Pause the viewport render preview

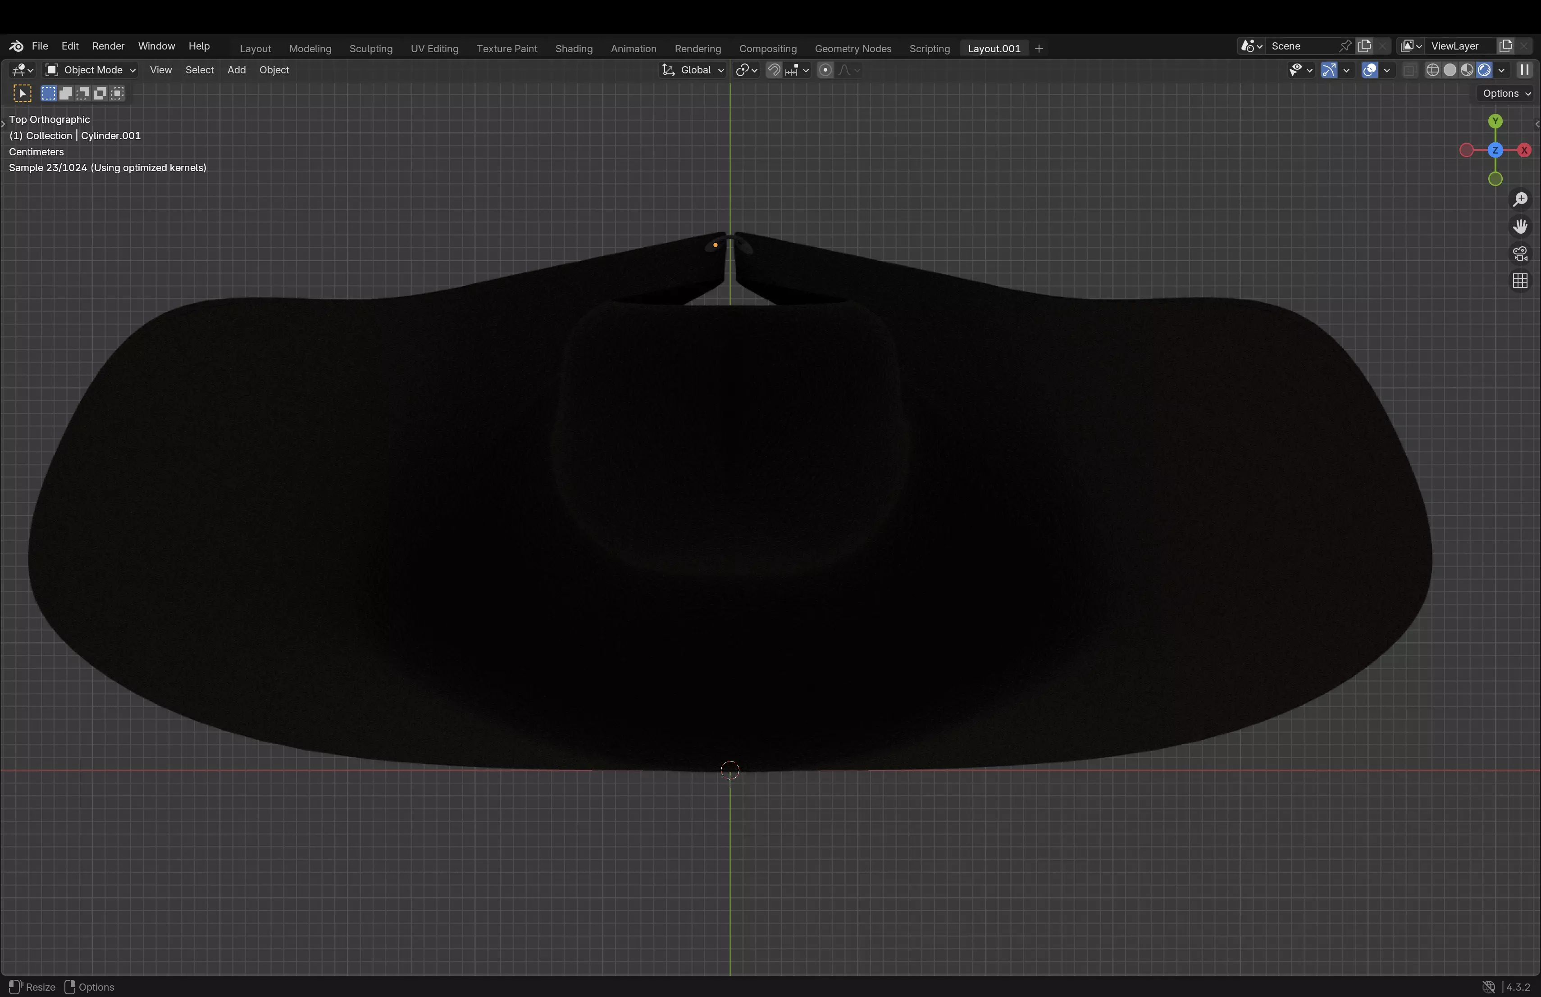tap(1525, 70)
